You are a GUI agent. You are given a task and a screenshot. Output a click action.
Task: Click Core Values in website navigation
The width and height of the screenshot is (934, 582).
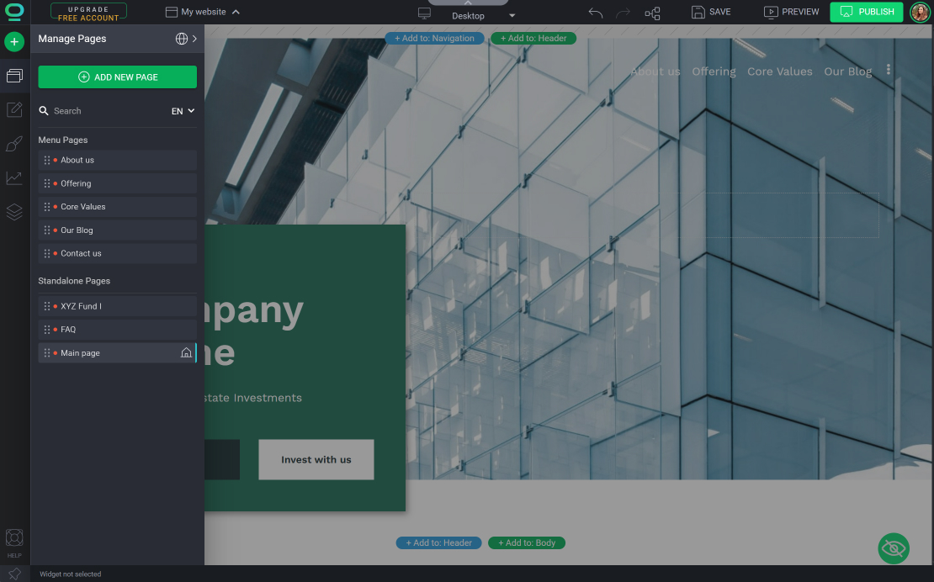tap(780, 71)
